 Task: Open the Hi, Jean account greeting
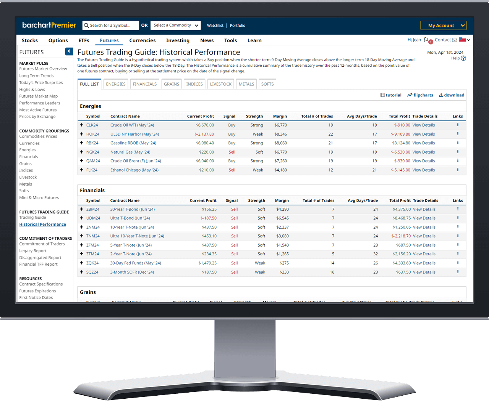[x=414, y=40]
